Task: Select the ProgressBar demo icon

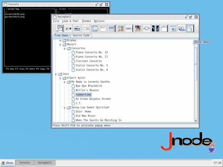Action: click(129, 29)
